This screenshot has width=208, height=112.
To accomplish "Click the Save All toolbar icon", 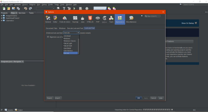I will tap(18, 9).
